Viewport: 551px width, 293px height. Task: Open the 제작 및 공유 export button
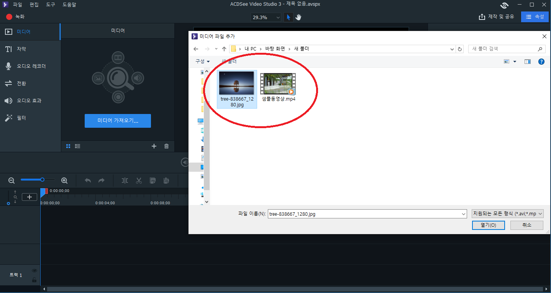pyautogui.click(x=497, y=17)
